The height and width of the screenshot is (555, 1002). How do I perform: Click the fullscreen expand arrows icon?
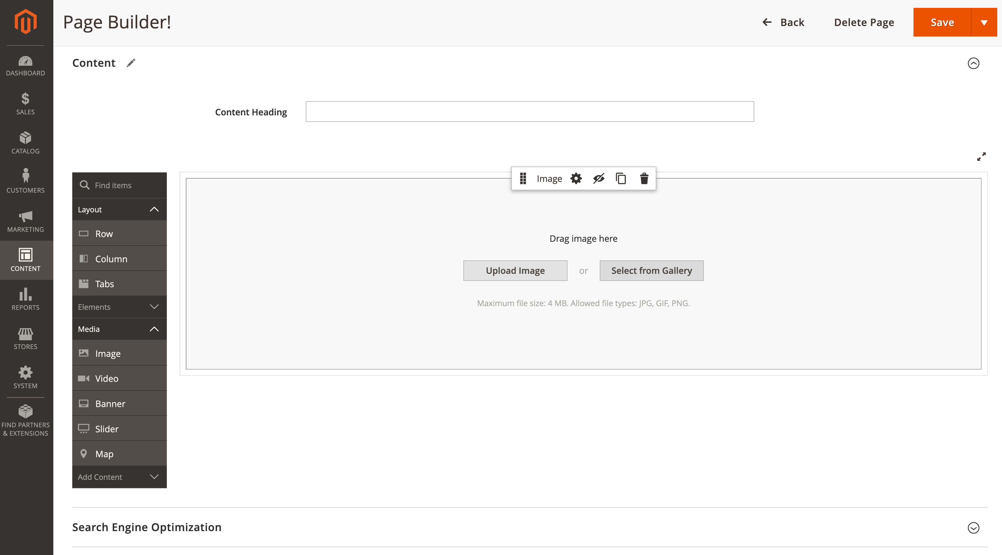pos(982,156)
